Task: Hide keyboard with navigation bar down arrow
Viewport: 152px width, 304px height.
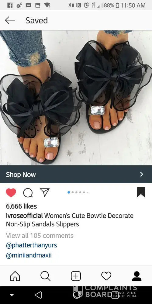Action: 12,295
